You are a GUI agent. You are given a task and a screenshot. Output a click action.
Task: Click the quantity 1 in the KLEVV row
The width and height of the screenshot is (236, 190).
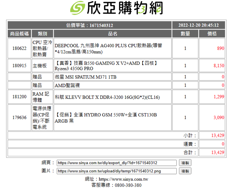[x=185, y=96]
